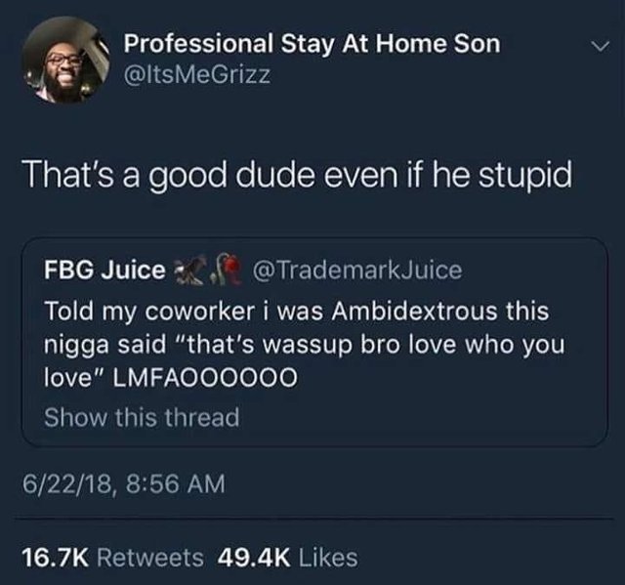
Task: Open the tweet options chevron menu
Action: point(600,46)
